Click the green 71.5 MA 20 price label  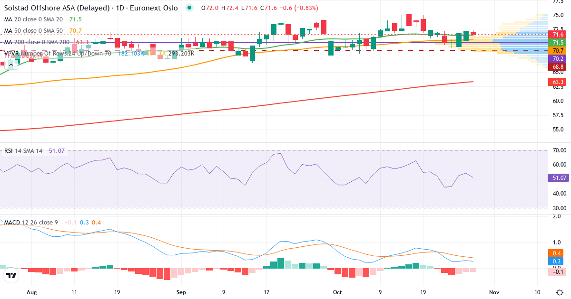point(558,43)
